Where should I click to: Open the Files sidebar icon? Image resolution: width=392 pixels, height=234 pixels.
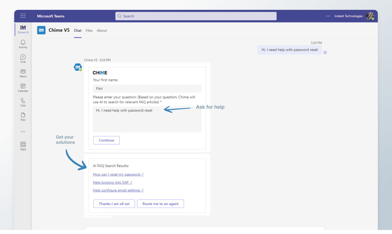pyautogui.click(x=23, y=117)
